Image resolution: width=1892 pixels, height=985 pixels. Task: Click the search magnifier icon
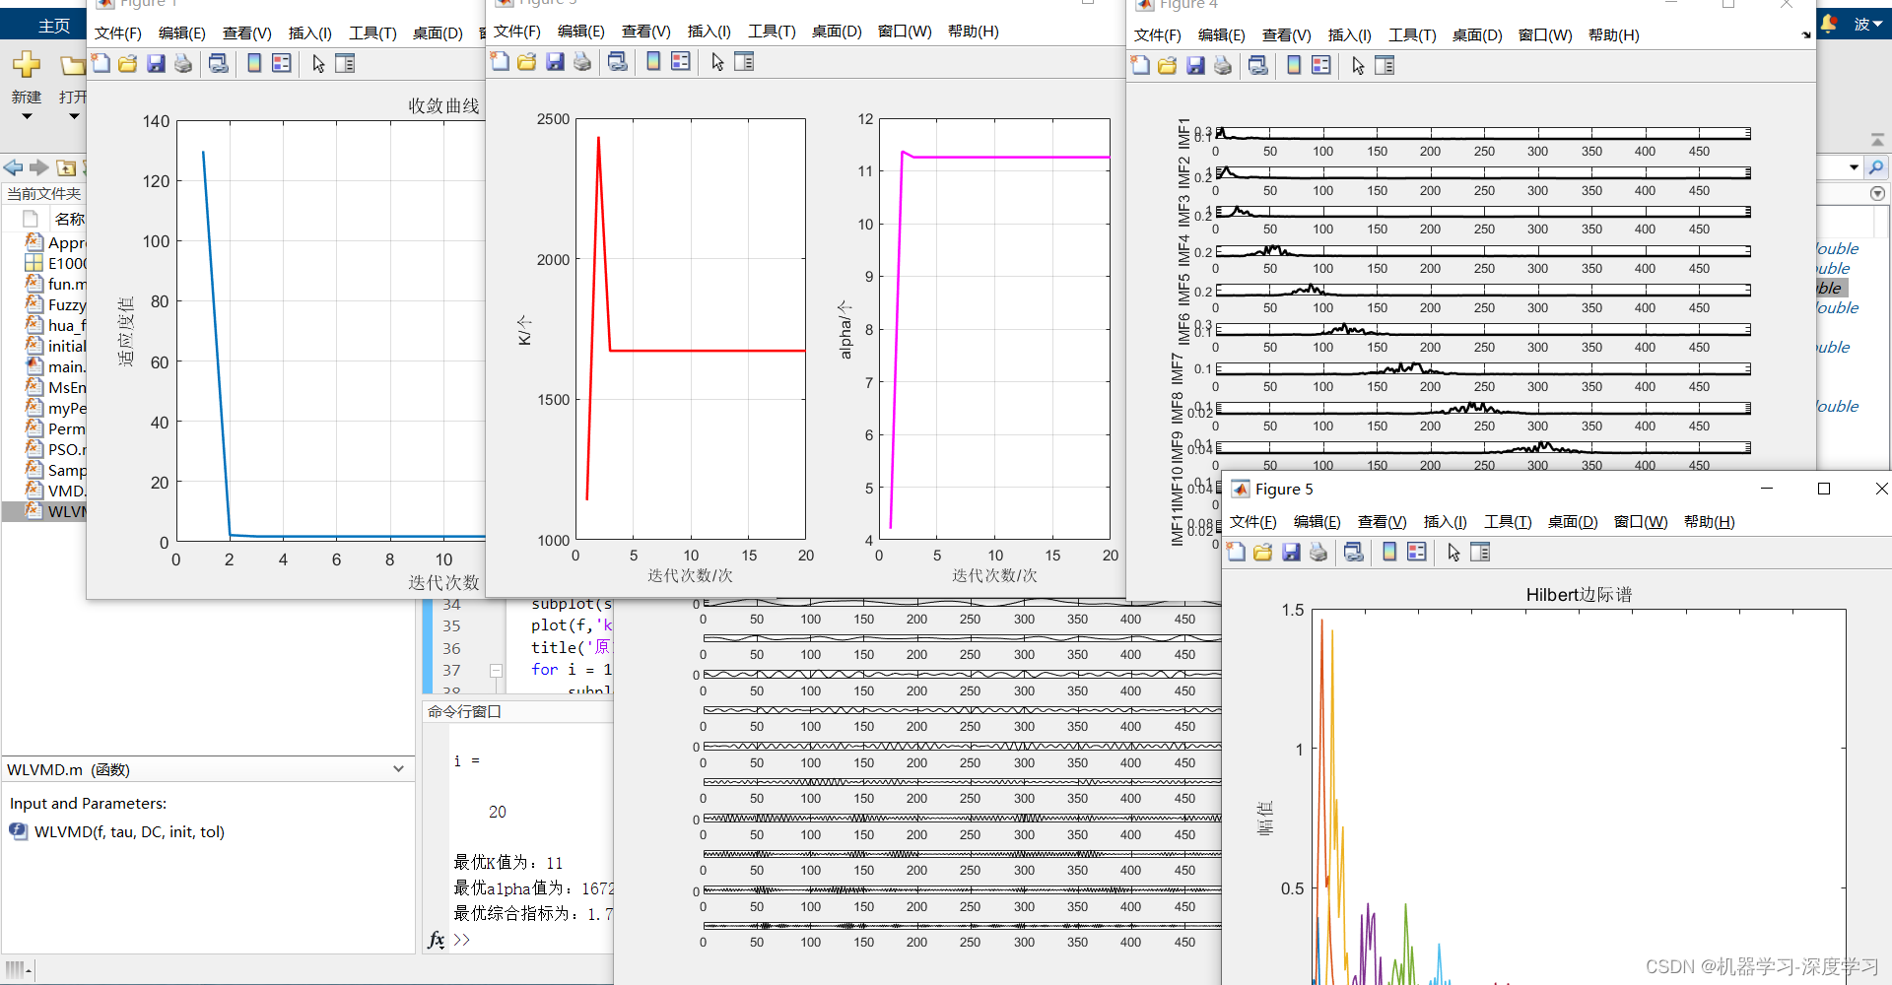click(1876, 167)
